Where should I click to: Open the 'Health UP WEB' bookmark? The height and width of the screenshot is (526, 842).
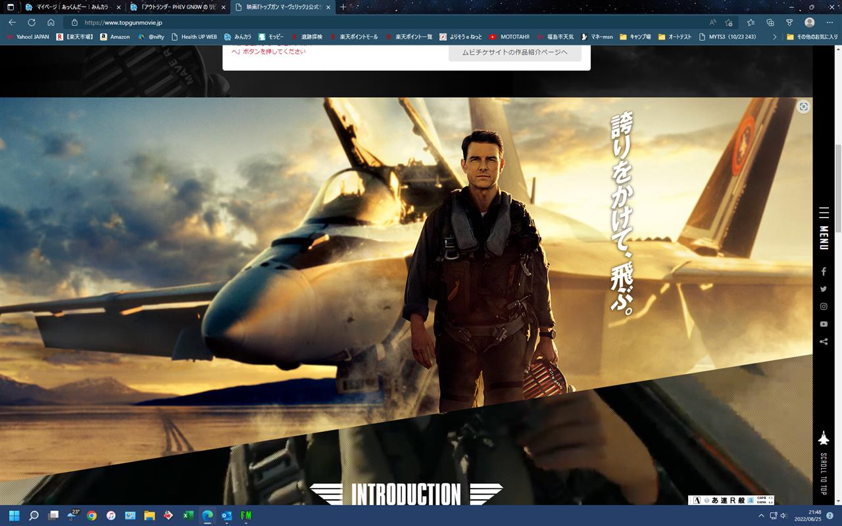pos(194,37)
